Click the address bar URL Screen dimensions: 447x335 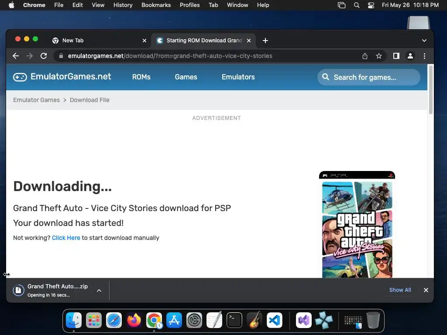(170, 56)
